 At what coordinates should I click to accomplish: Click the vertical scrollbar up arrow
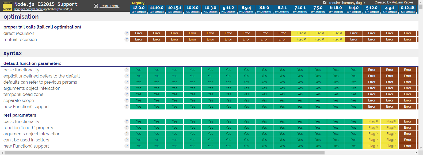tap(421, 2)
